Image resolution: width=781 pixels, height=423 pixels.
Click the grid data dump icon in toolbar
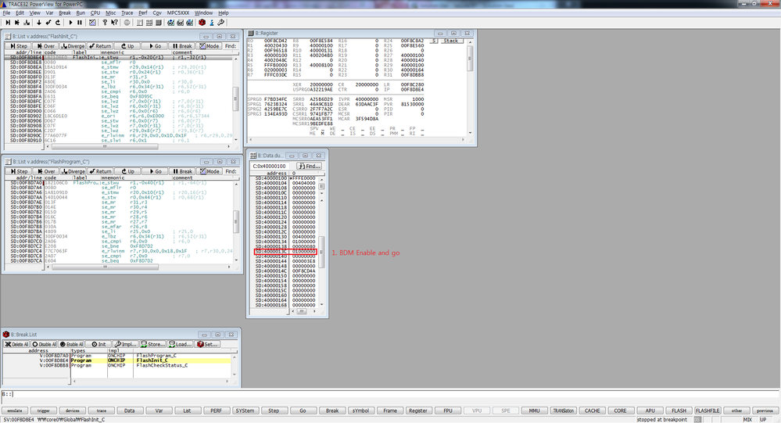click(x=149, y=23)
